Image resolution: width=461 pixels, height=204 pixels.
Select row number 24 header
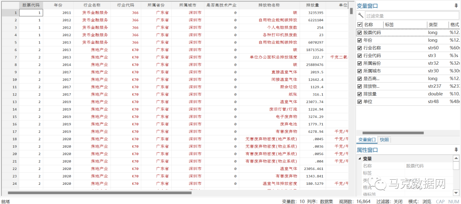[x=10, y=184]
